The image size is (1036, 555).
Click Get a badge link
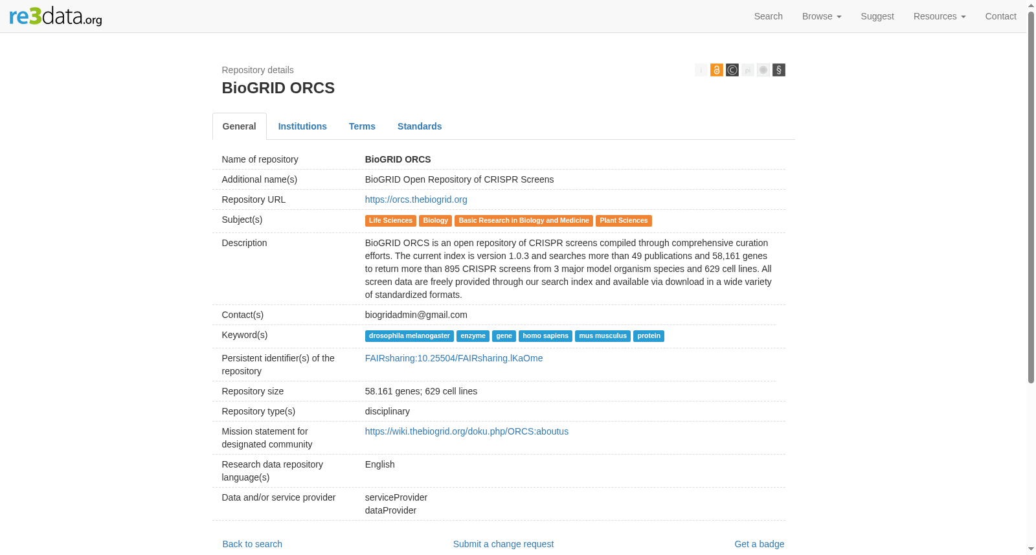click(x=759, y=544)
